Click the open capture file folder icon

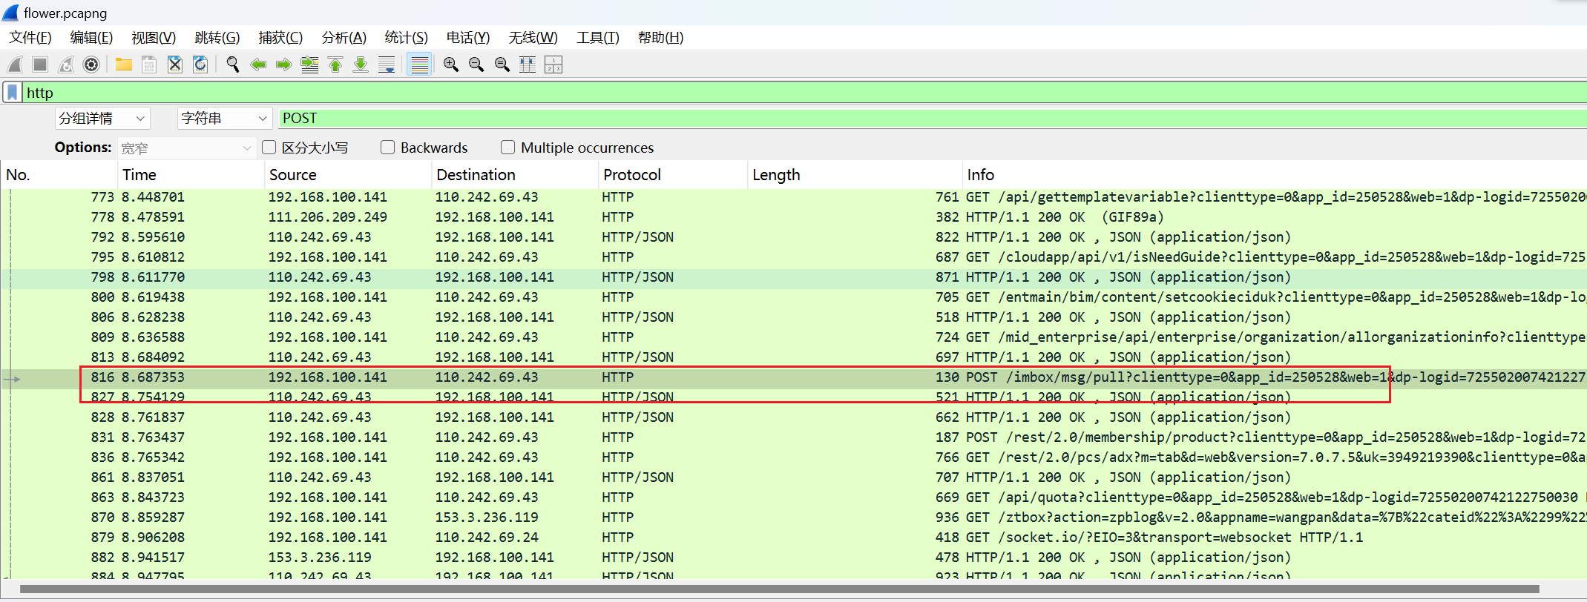click(x=124, y=65)
